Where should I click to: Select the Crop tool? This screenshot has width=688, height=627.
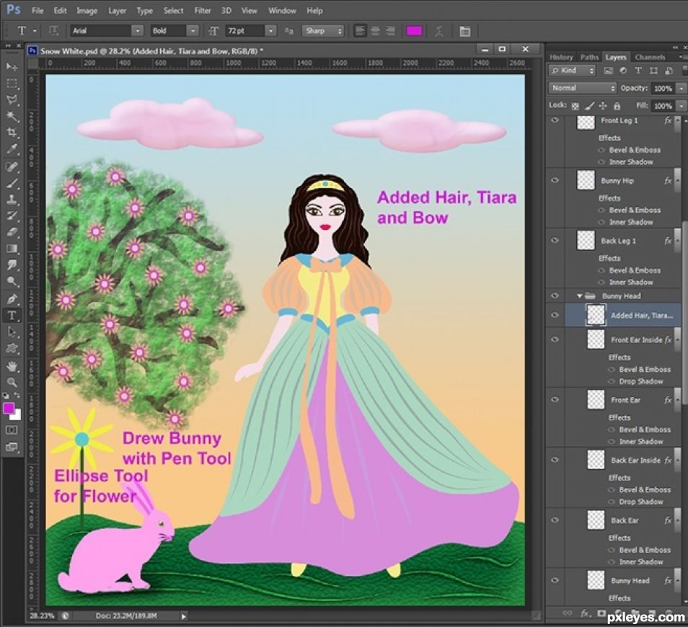tap(12, 132)
